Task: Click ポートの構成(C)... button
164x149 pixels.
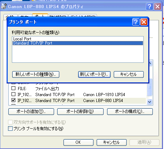Action: point(130,111)
